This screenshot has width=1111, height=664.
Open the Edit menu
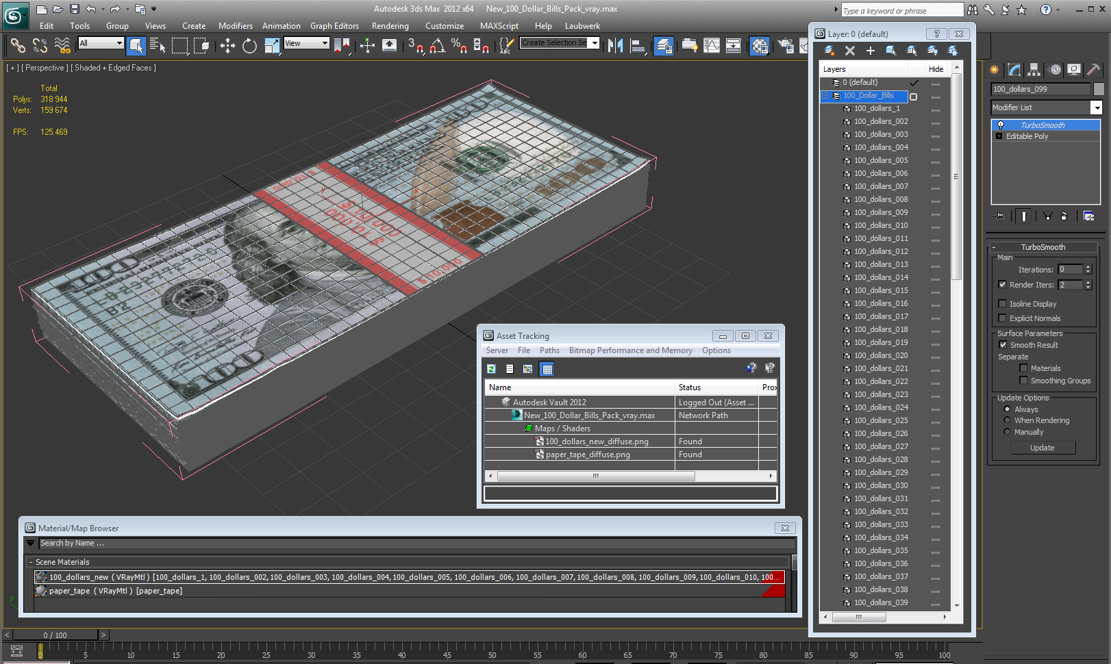(47, 26)
